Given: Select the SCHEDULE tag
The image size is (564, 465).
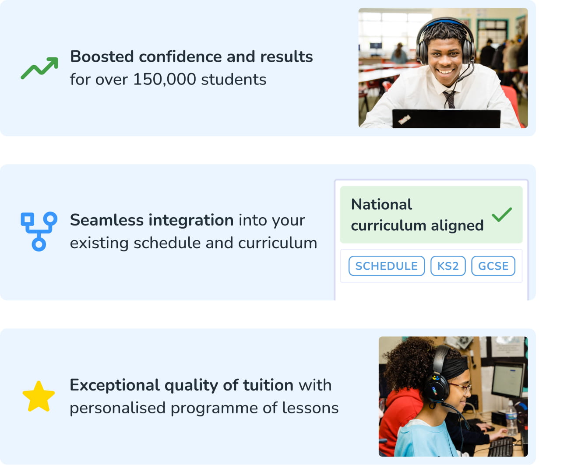Looking at the screenshot, I should pyautogui.click(x=387, y=266).
